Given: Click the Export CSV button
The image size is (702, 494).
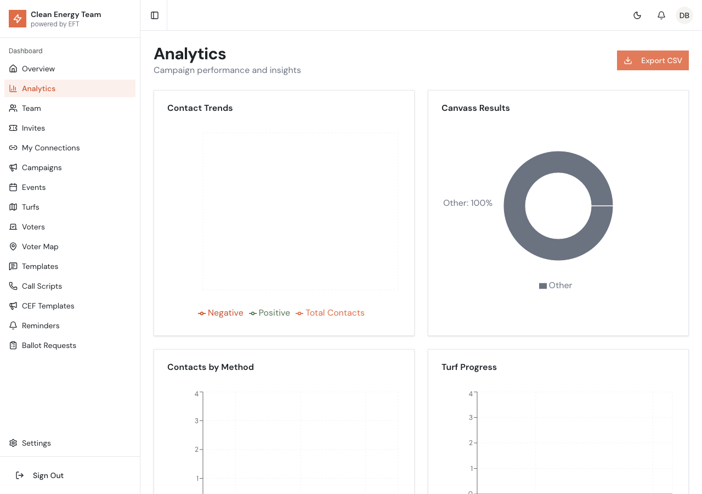Looking at the screenshot, I should click(653, 60).
